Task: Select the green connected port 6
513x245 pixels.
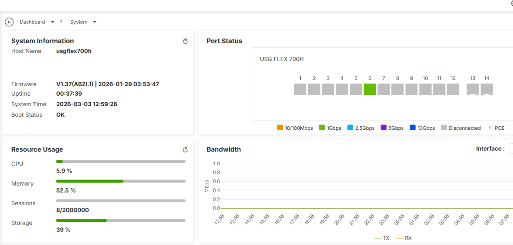Action: (x=370, y=90)
